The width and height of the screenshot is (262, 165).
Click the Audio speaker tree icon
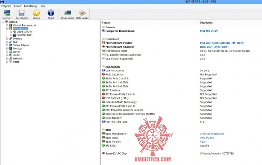11,55
